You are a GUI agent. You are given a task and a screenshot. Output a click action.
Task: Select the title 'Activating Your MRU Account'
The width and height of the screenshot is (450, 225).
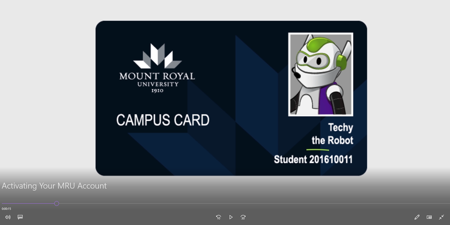54,186
